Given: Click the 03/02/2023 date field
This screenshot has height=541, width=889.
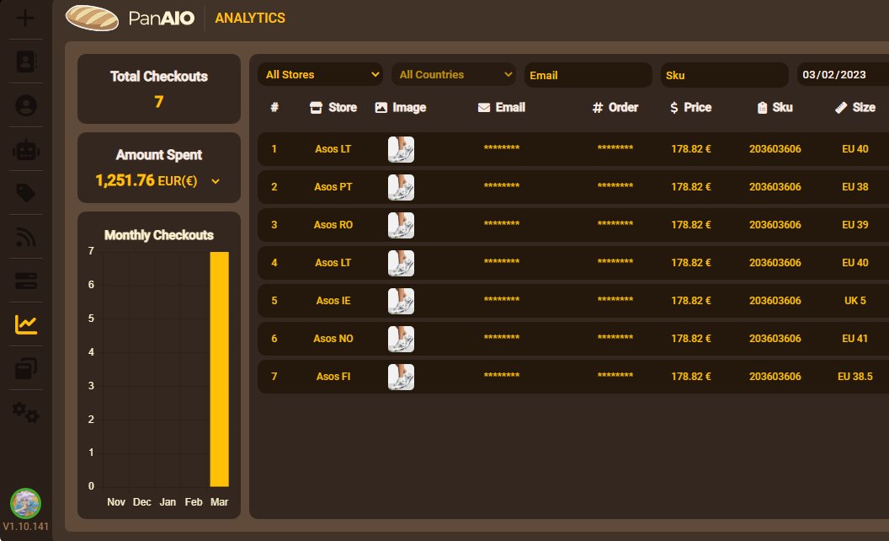Looking at the screenshot, I should [x=843, y=74].
